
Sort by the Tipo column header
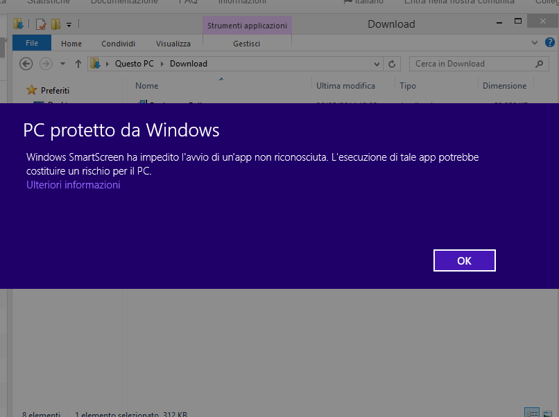(x=408, y=86)
